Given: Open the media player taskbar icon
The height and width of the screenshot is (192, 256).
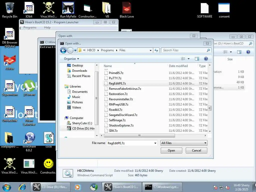Looking at the screenshot, I should [x=77, y=187].
